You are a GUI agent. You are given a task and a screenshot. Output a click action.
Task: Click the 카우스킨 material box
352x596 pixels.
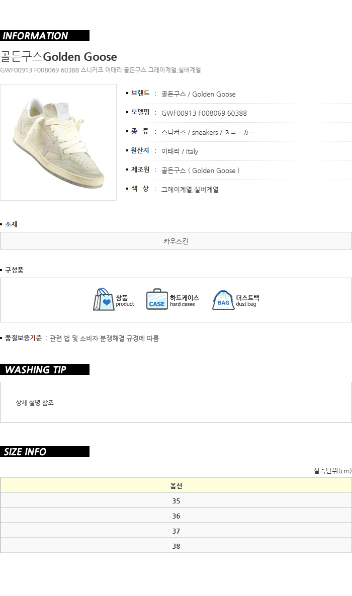[x=176, y=241]
